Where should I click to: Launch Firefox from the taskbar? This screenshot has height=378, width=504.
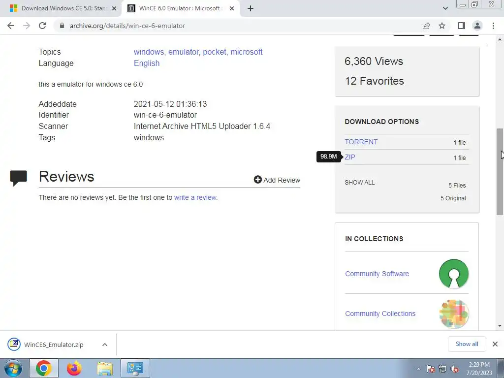[74, 368]
